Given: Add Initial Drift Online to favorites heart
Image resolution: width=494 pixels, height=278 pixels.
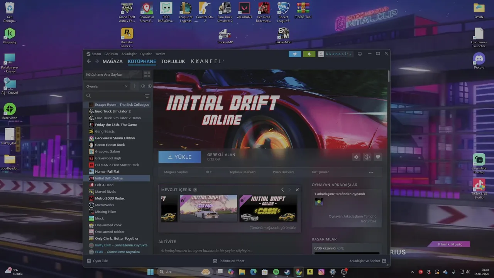Looking at the screenshot, I should pyautogui.click(x=378, y=157).
